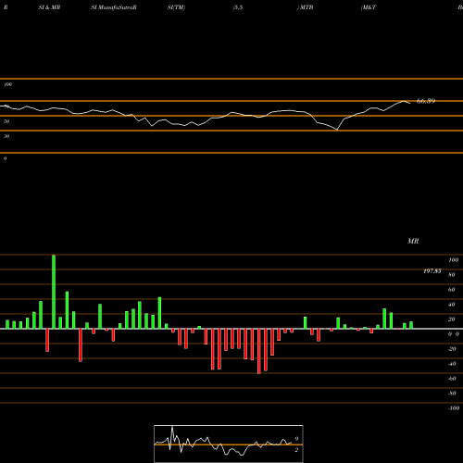Click the MR axis label 40
Viewport: 463px width, 463px height.
point(452,305)
